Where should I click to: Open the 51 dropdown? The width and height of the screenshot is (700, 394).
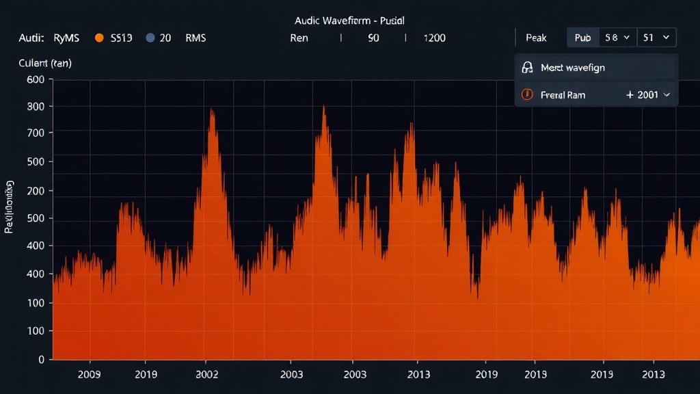click(x=656, y=38)
